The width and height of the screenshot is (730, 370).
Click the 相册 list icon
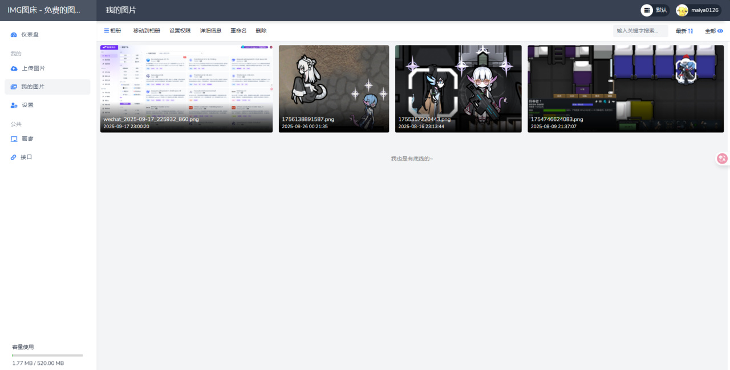[x=106, y=31]
